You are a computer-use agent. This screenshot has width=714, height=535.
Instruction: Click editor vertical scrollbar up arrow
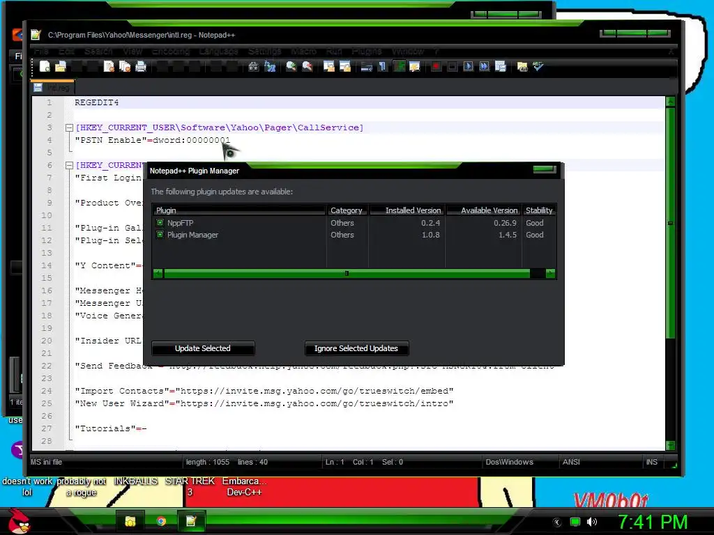coord(670,102)
